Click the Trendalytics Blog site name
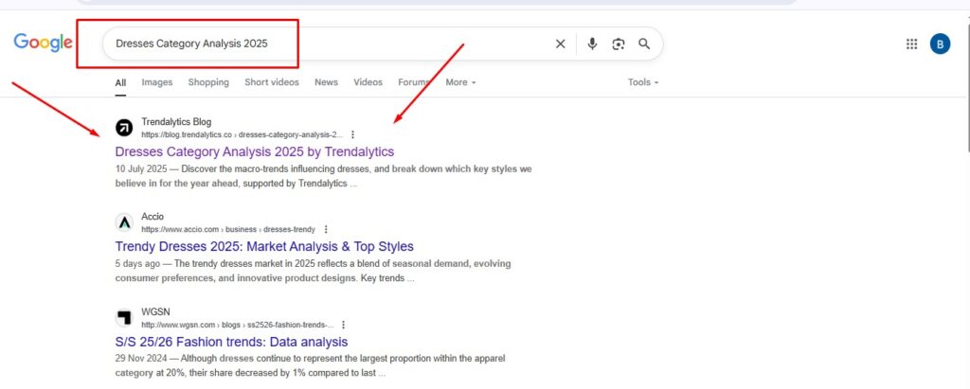970x389 pixels. (x=176, y=122)
